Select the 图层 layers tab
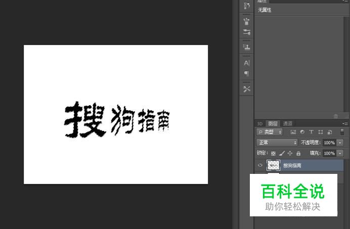 click(x=273, y=123)
